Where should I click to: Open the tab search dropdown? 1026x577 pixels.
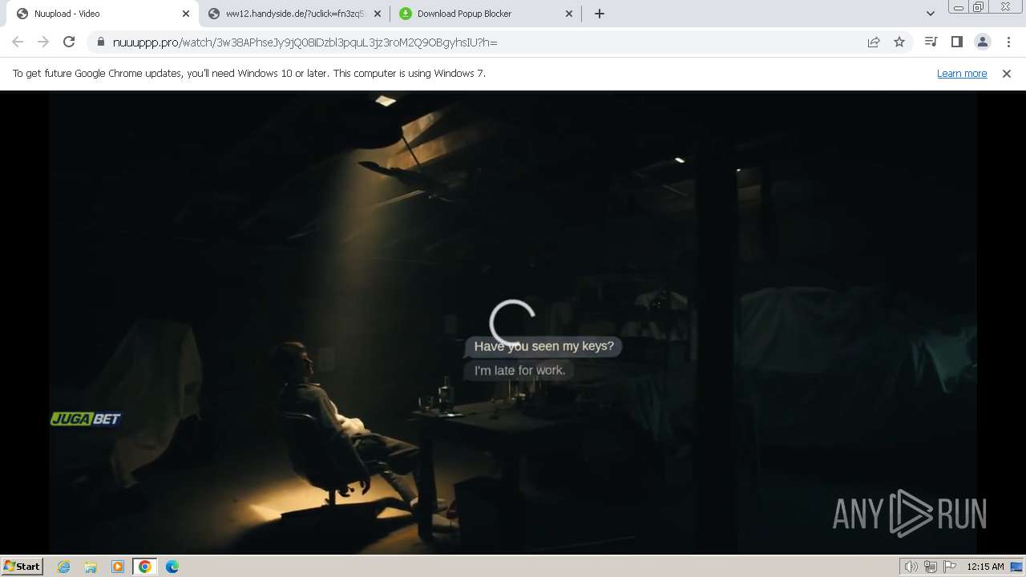pos(930,14)
